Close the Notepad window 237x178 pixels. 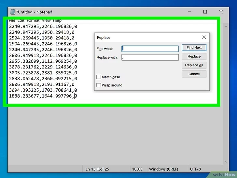point(221,12)
